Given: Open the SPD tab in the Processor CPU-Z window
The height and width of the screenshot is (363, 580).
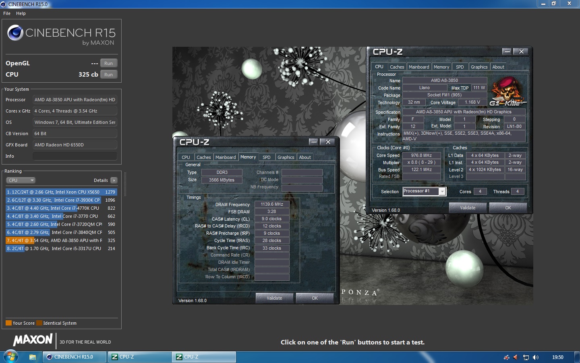Looking at the screenshot, I should (x=460, y=67).
